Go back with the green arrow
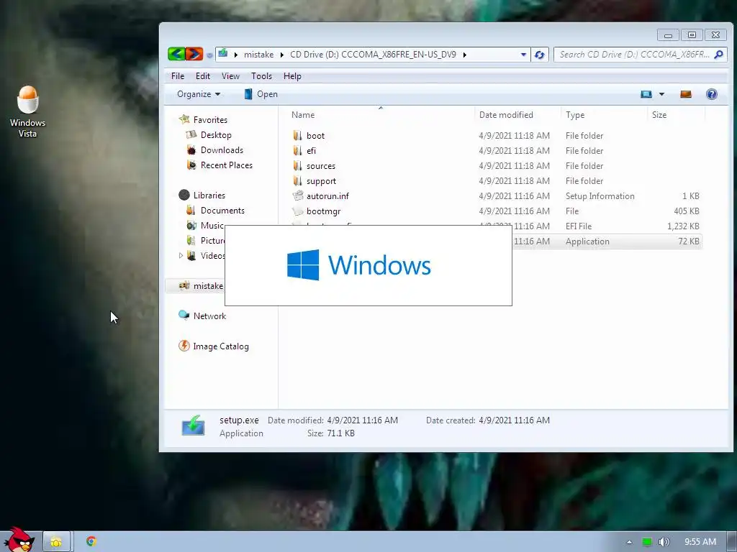 (176, 55)
